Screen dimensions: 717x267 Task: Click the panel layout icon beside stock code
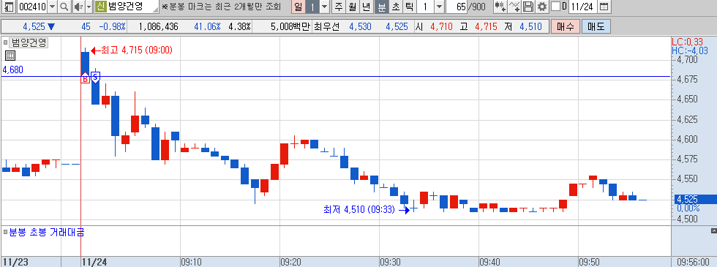9,7
